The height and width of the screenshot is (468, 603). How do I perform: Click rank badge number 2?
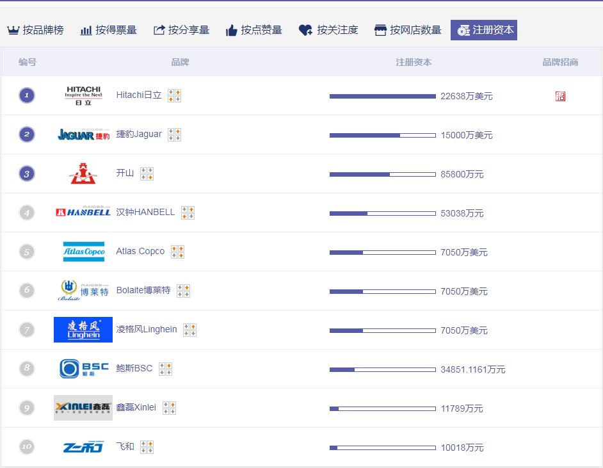(x=26, y=134)
